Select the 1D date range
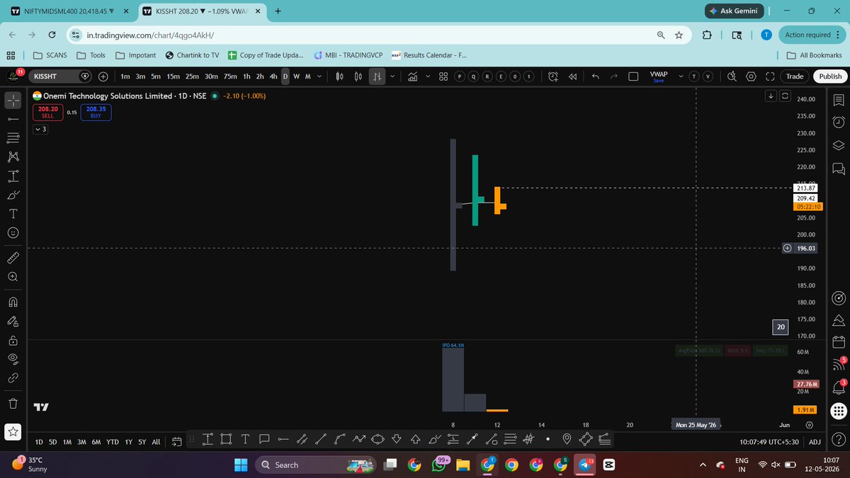Viewport: 850px width, 478px height. [x=39, y=442]
